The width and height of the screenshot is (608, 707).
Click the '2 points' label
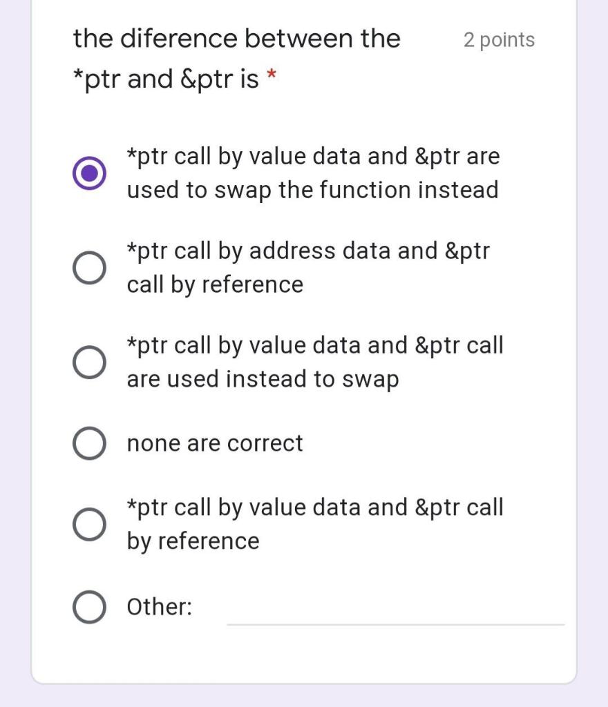pyautogui.click(x=500, y=40)
